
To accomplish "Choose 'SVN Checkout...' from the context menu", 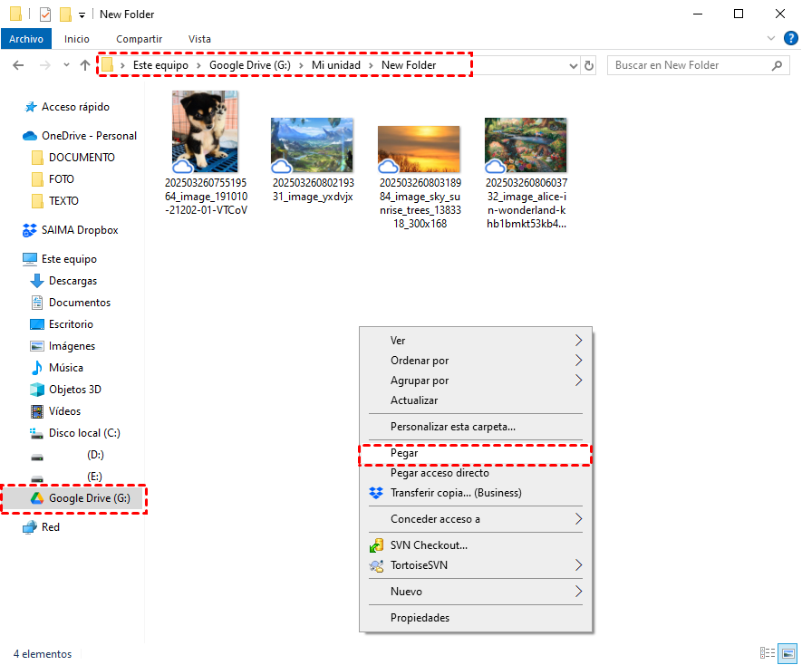I will pos(476,545).
